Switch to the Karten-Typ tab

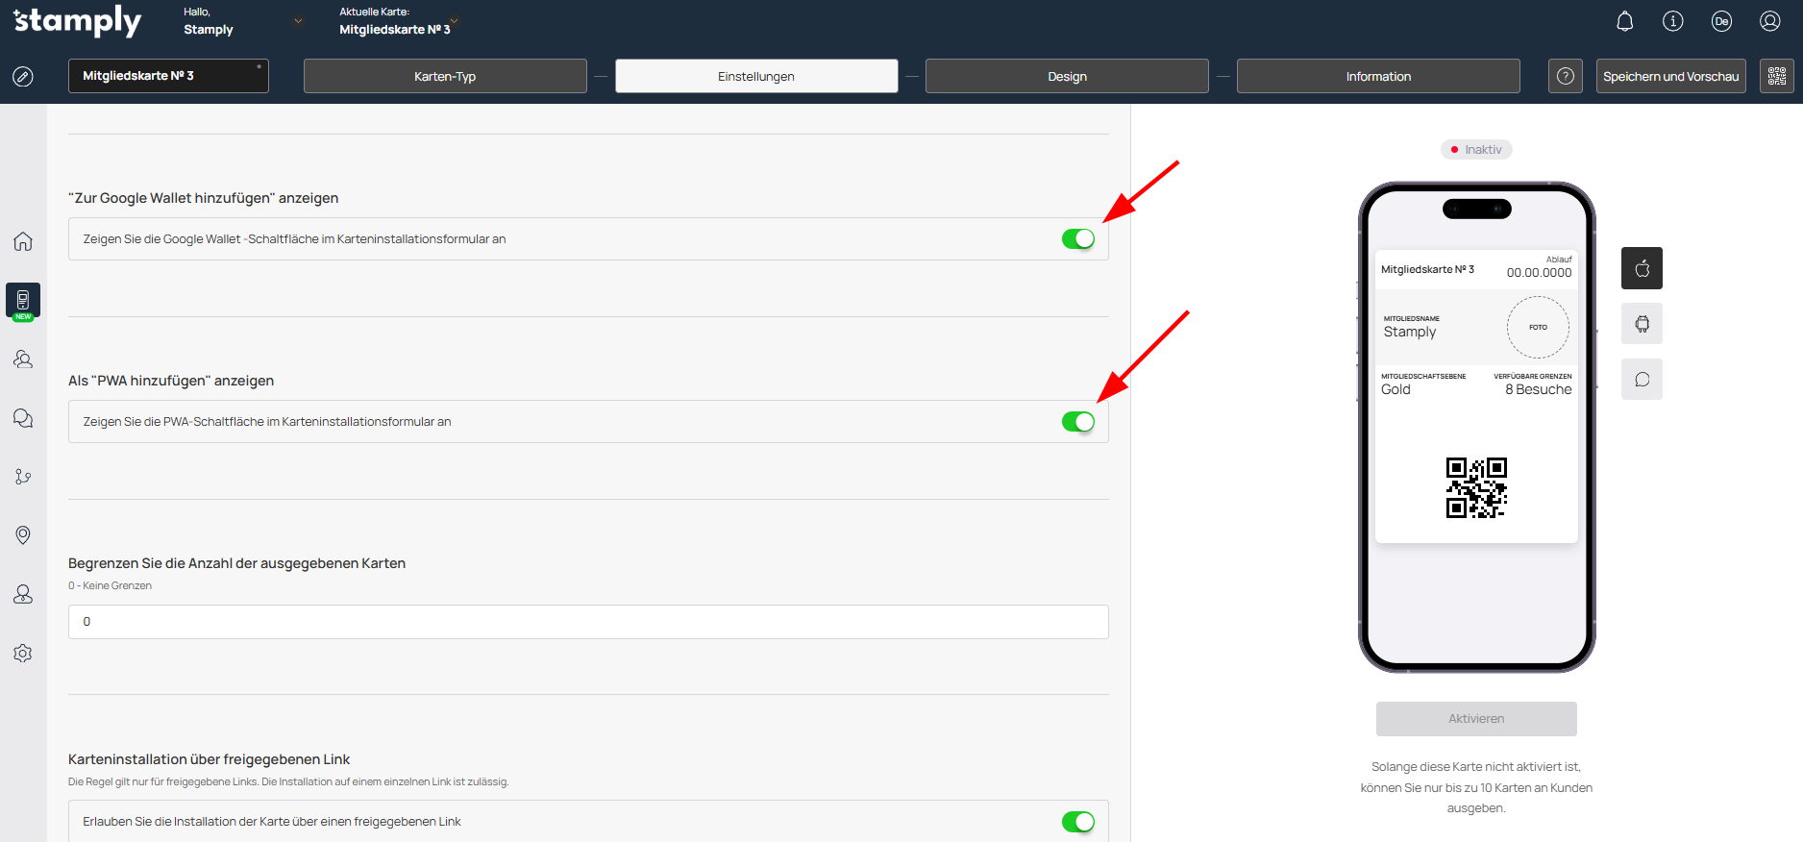(x=445, y=76)
